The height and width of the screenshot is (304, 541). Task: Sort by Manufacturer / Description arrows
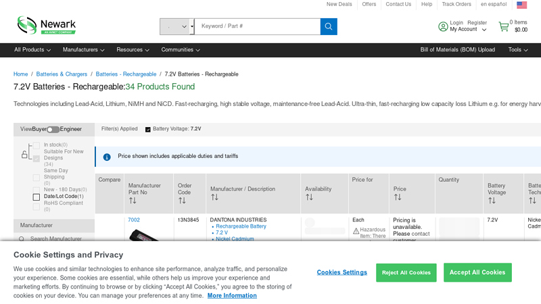(x=214, y=197)
